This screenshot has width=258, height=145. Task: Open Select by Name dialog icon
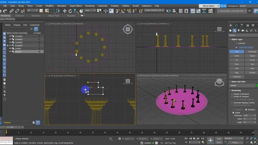point(47,11)
